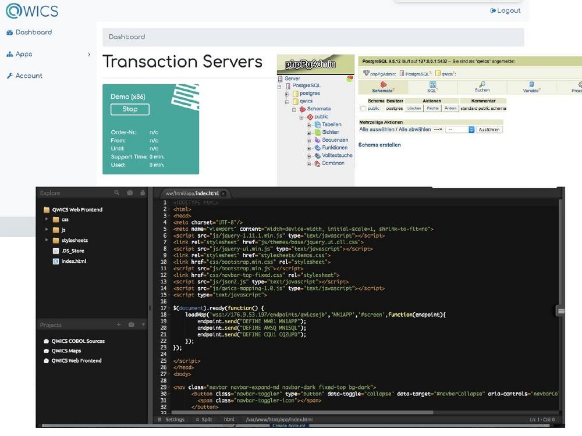Image resolution: width=582 pixels, height=436 pixels.
Task: Open Sequenzen in the schema tree
Action: 335,140
